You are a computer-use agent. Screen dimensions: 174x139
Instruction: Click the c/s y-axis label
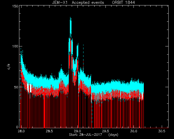[x=9, y=67]
